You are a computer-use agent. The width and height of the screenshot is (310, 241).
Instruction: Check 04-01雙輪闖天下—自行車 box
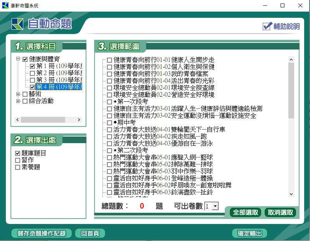(109, 130)
